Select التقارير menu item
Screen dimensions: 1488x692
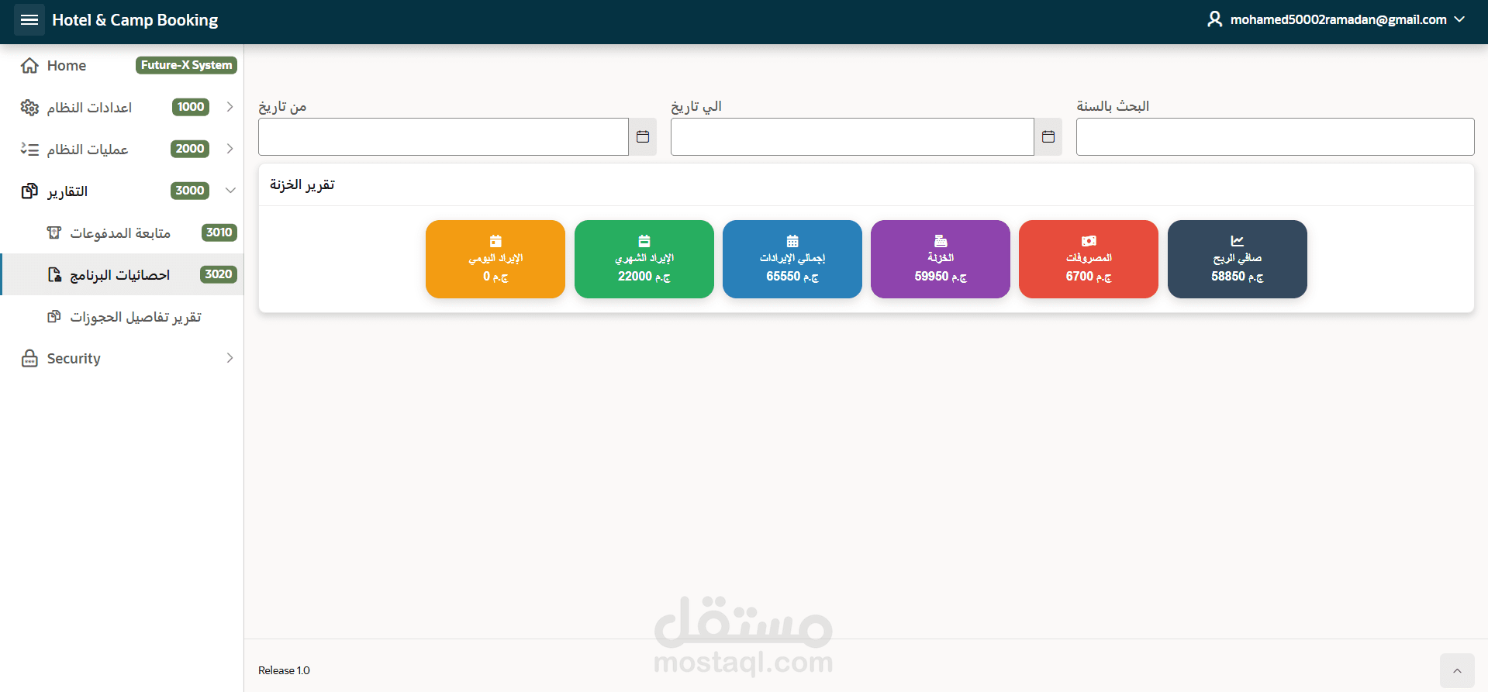pyautogui.click(x=122, y=191)
